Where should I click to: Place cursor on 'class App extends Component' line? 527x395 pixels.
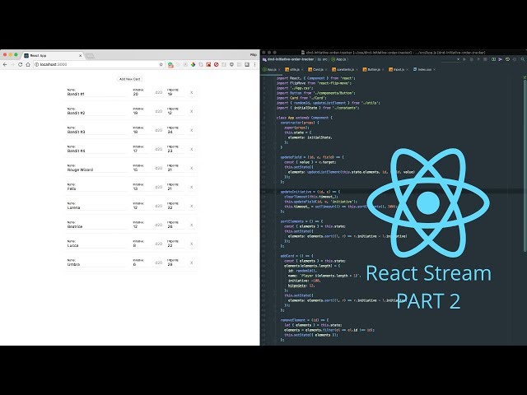pos(304,118)
